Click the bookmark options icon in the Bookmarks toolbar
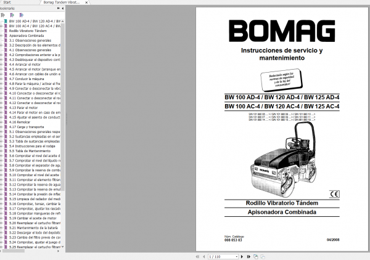 pos(2,15)
